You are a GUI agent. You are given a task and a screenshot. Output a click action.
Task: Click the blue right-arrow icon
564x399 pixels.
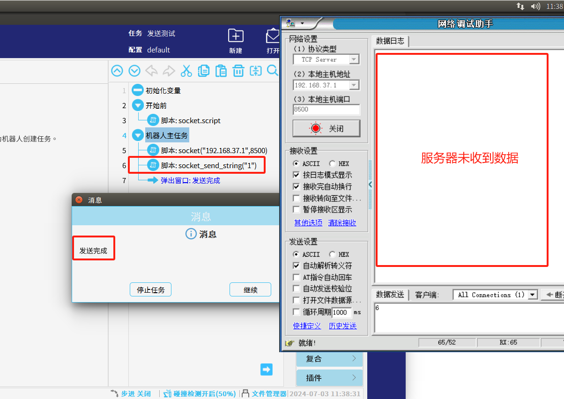(x=267, y=369)
